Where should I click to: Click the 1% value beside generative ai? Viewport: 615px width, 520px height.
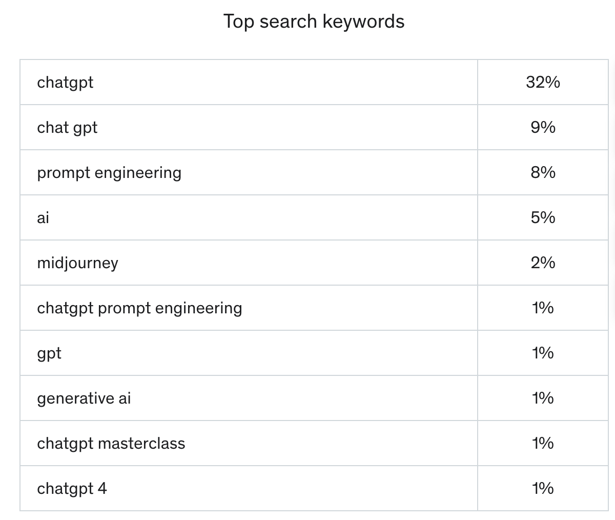coord(543,398)
